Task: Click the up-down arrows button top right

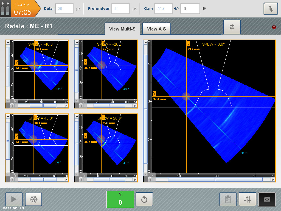Action: [x=271, y=9]
